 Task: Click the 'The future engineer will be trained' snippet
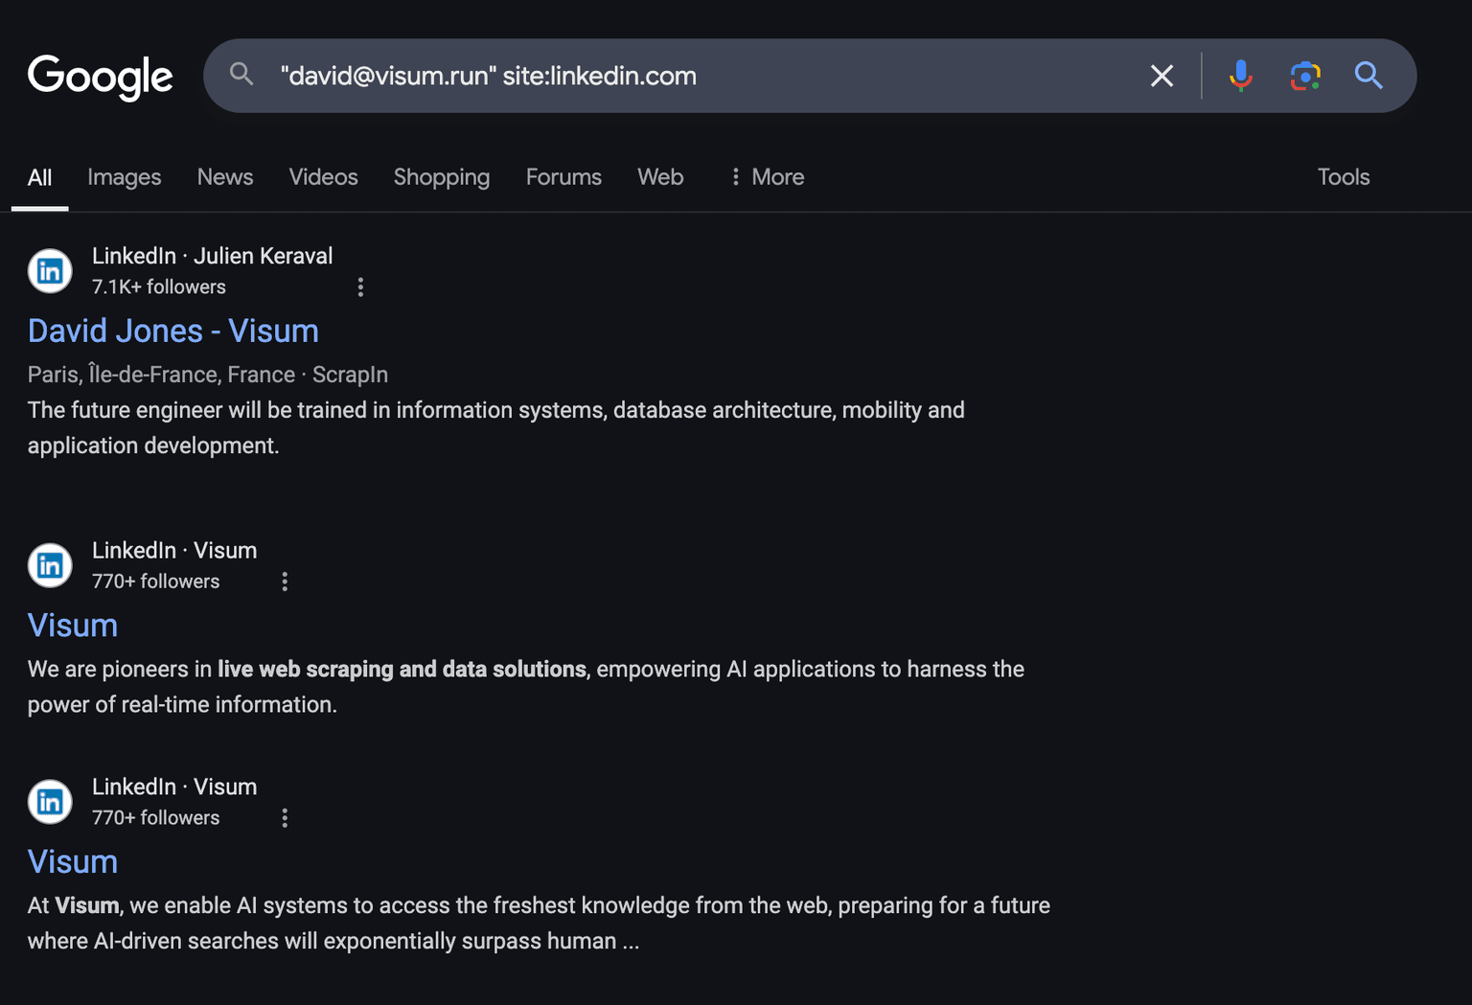pos(496,427)
